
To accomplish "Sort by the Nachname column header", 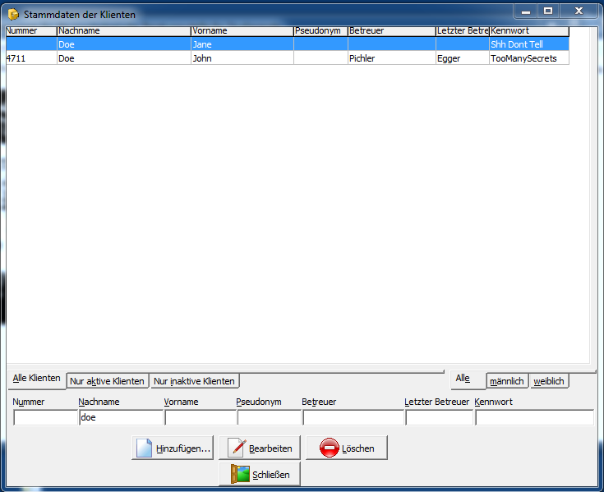I will tap(123, 31).
